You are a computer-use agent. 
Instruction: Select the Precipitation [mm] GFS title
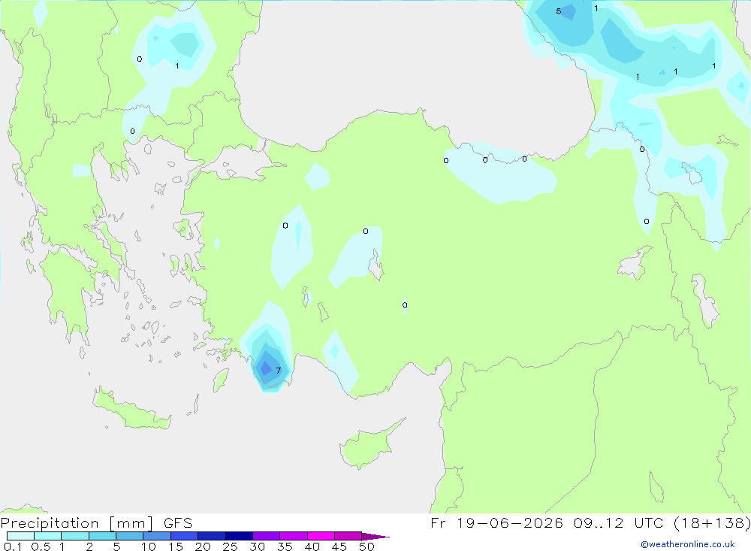(96, 522)
